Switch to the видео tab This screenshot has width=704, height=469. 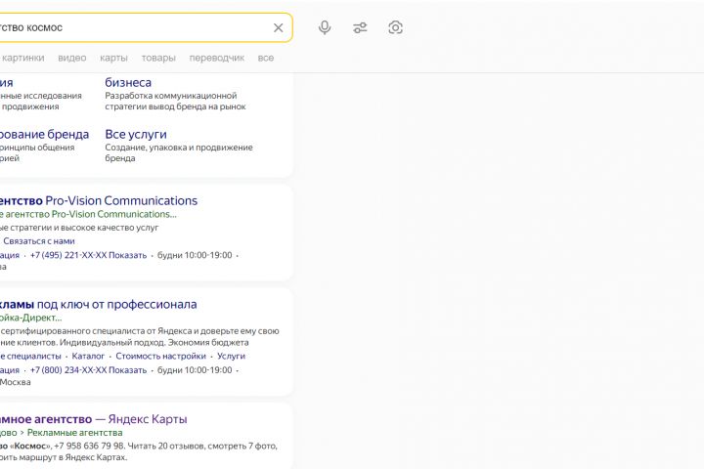pyautogui.click(x=71, y=58)
